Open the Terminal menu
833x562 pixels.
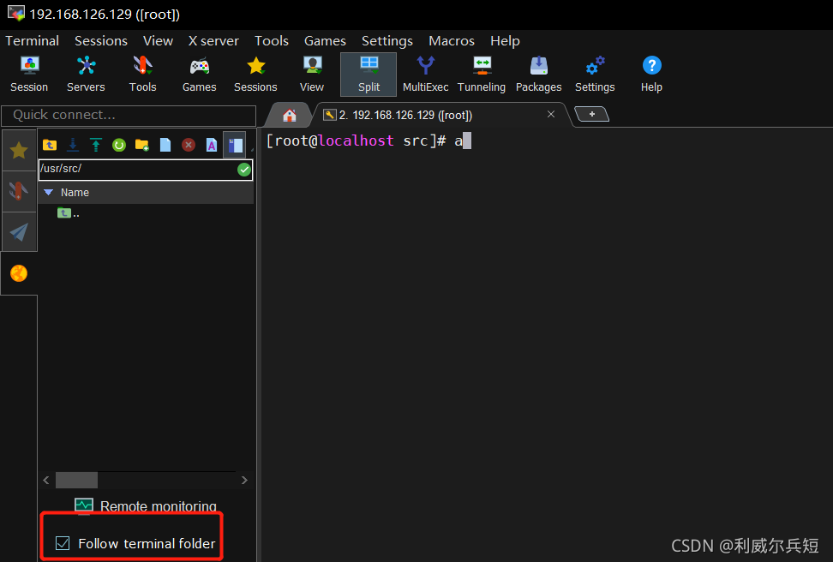pos(32,41)
